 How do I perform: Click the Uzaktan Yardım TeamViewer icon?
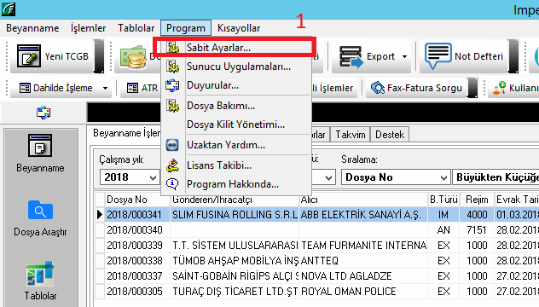click(x=172, y=145)
